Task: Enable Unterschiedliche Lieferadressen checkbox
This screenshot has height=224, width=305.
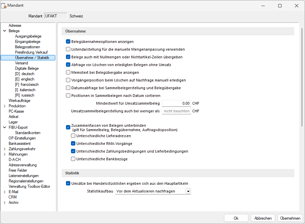Action: point(73,136)
